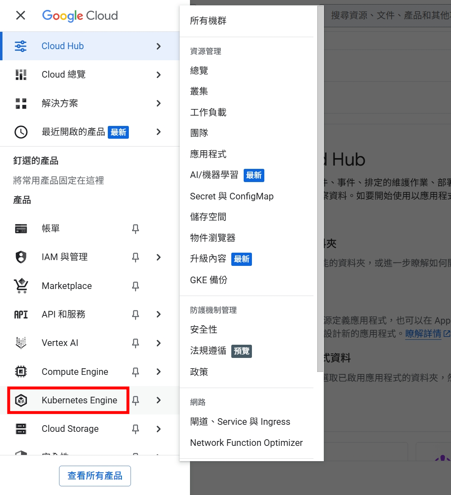Click the Compute Engine chip icon
Screen dimensions: 451x495
pyautogui.click(x=21, y=372)
